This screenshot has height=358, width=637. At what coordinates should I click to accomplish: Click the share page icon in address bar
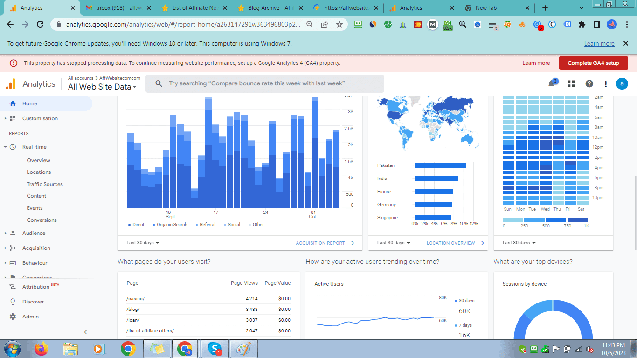pos(325,24)
